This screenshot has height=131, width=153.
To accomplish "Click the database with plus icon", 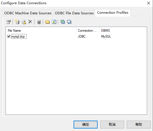I will 24,22.
